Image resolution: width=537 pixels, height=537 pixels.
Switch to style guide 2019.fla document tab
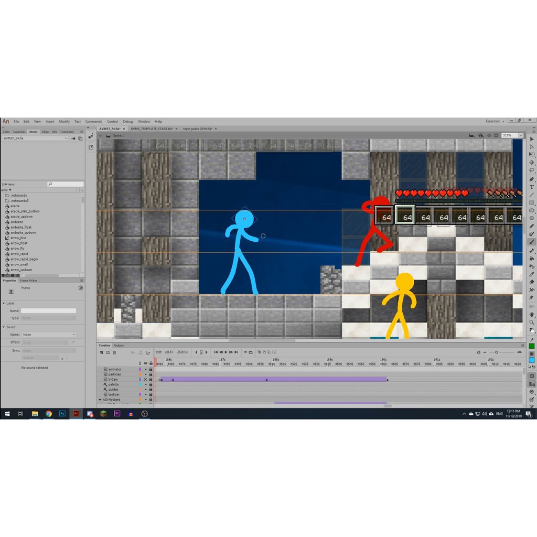198,128
